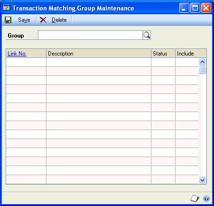This screenshot has width=214, height=206.
Task: Click inside the Group input field
Action: [90, 35]
